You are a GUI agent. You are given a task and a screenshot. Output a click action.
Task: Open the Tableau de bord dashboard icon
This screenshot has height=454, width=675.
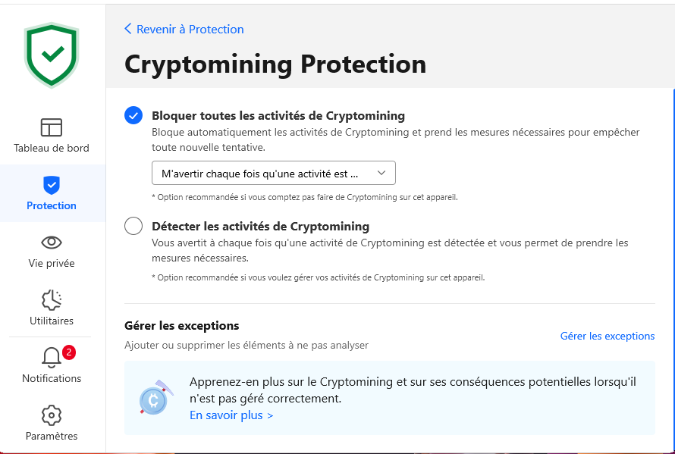pyautogui.click(x=52, y=127)
